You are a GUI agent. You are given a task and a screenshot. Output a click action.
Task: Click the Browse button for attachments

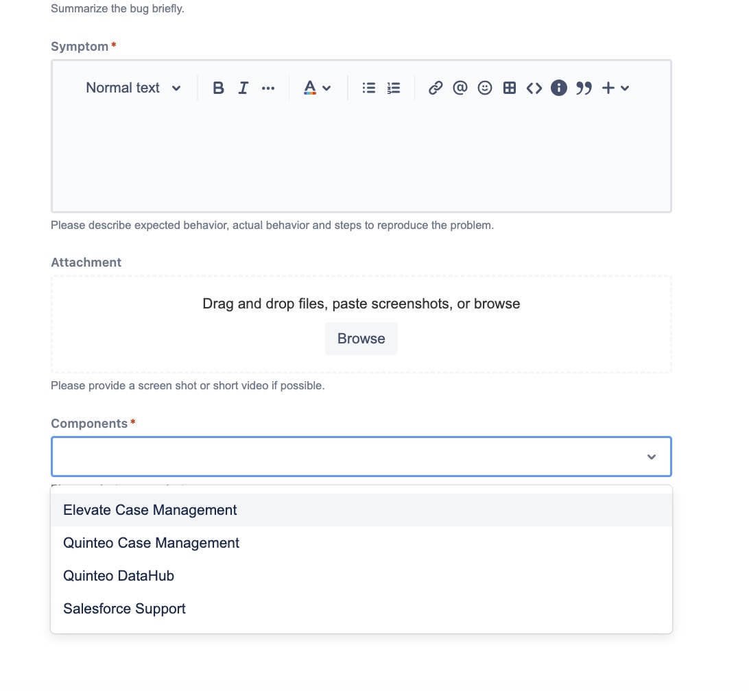361,339
